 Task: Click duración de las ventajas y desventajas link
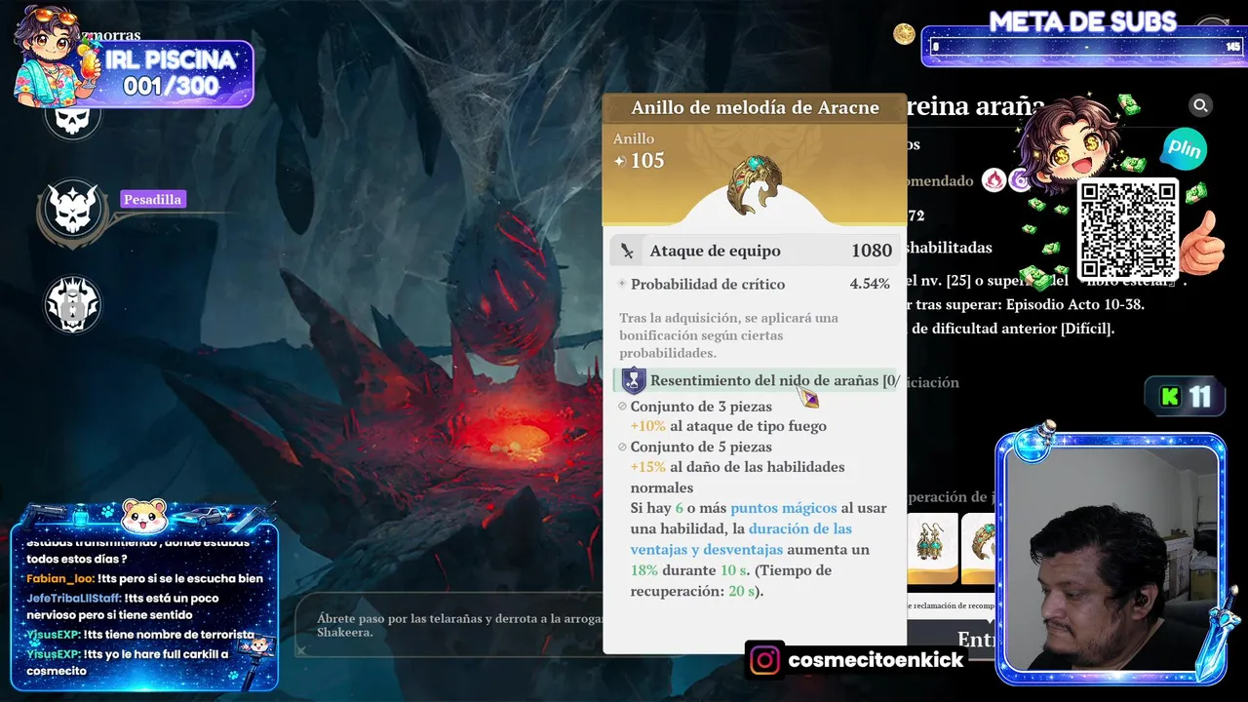point(741,538)
